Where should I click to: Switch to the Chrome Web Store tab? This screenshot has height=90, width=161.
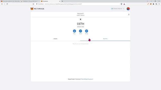point(30,1)
